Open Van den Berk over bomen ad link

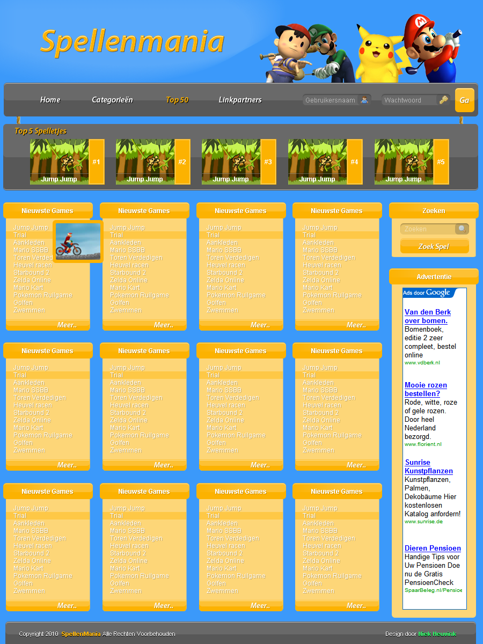(x=428, y=316)
